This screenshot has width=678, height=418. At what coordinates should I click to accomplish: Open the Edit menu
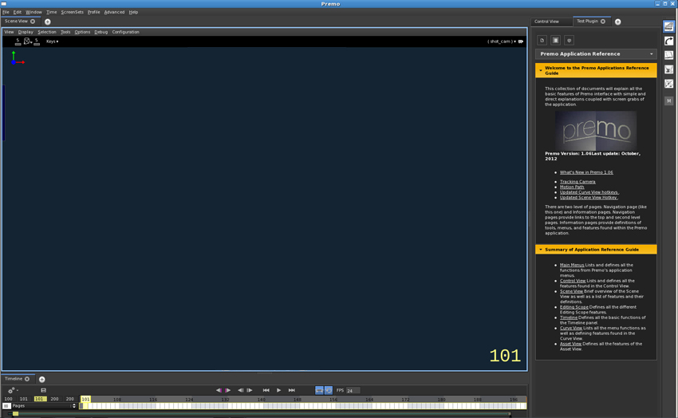click(18, 12)
